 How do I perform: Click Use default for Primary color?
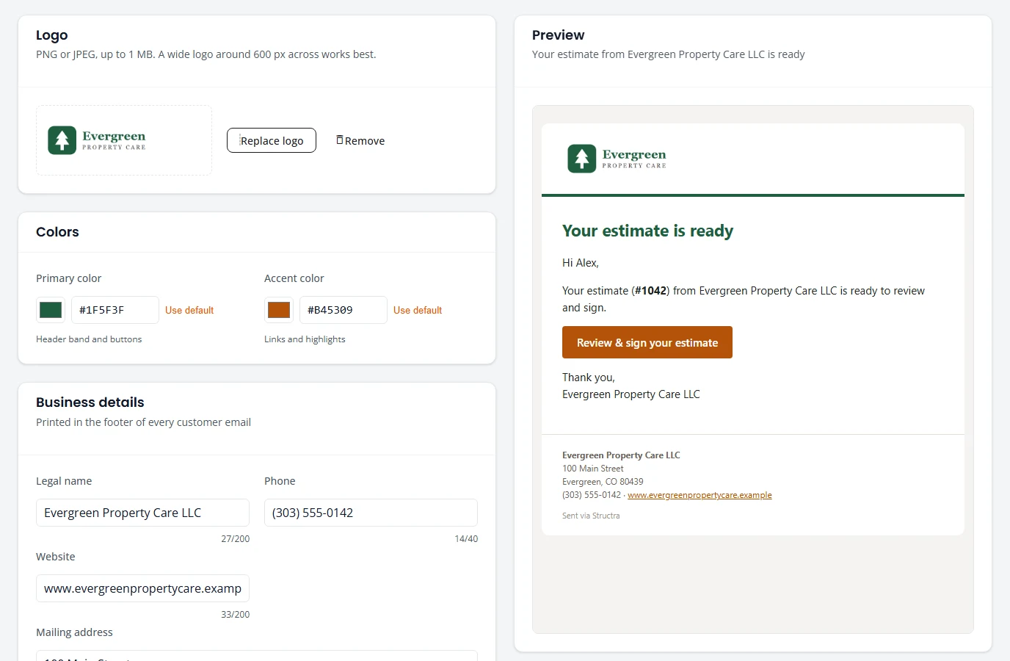pyautogui.click(x=189, y=311)
